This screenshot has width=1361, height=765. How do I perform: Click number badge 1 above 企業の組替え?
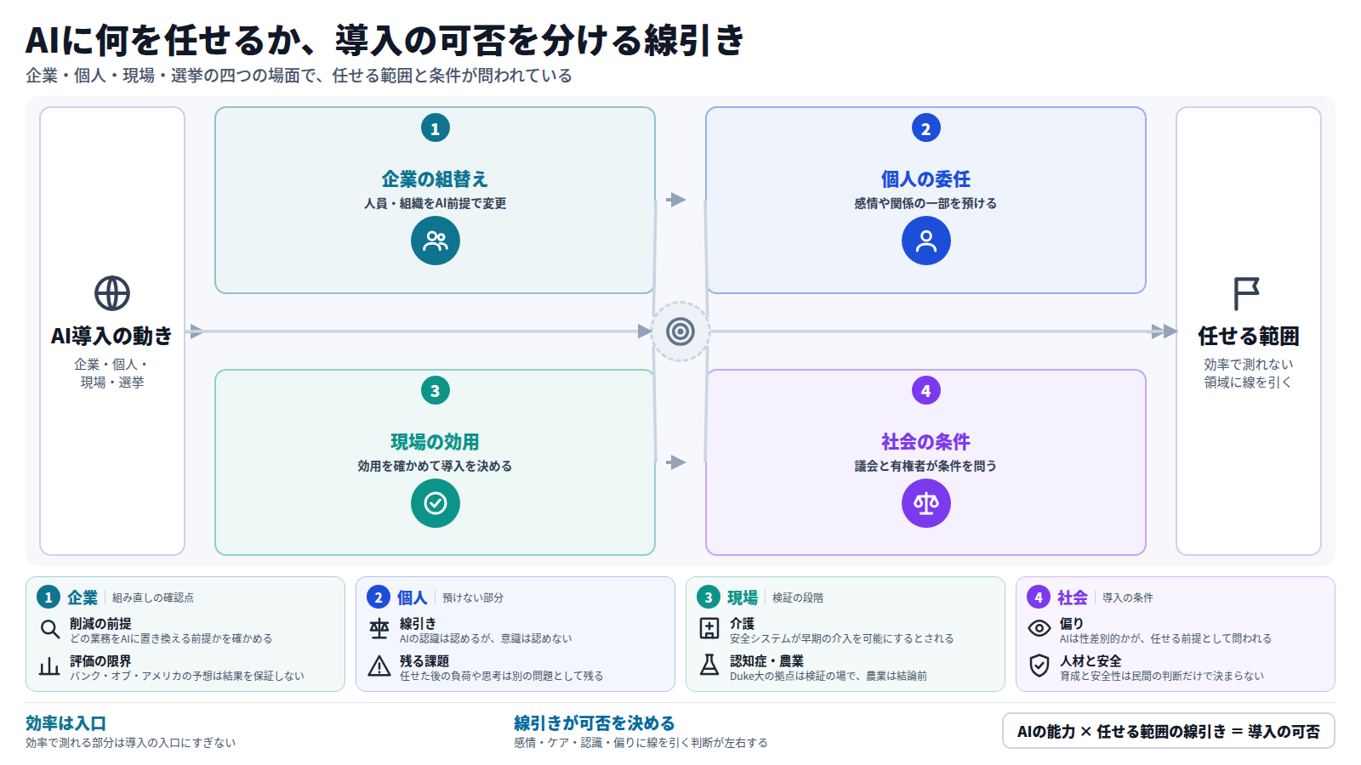point(436,128)
